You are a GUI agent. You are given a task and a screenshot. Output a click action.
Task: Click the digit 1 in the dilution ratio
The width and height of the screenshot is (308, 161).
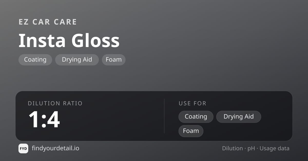coord(35,119)
